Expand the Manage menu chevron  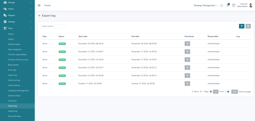(31, 3)
